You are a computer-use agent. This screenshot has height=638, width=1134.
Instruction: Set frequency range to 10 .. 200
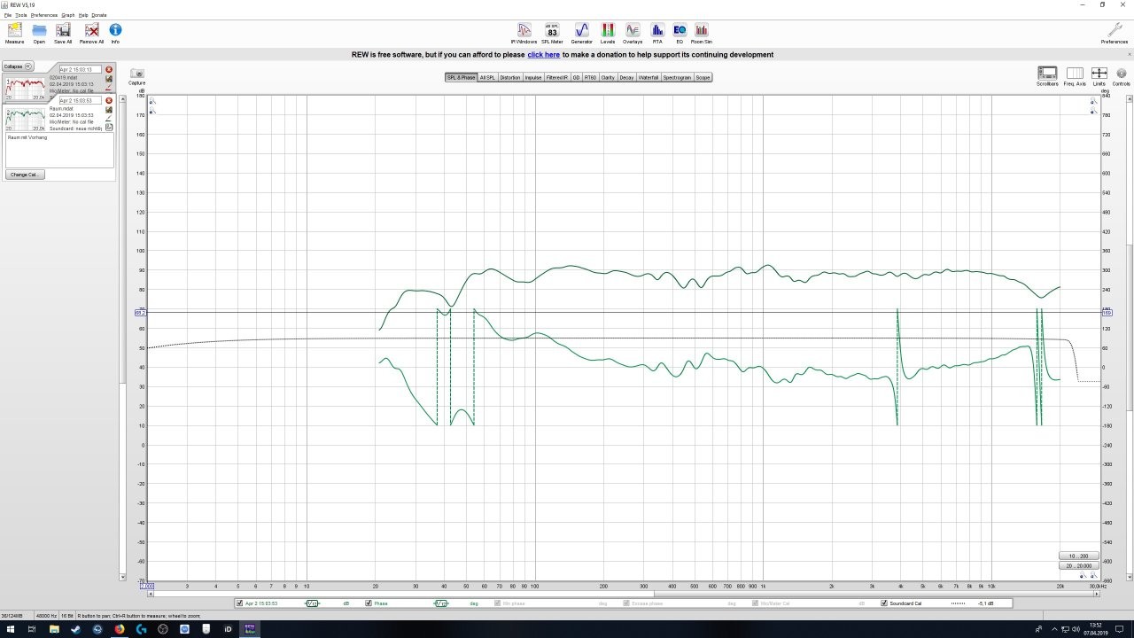pos(1078,556)
